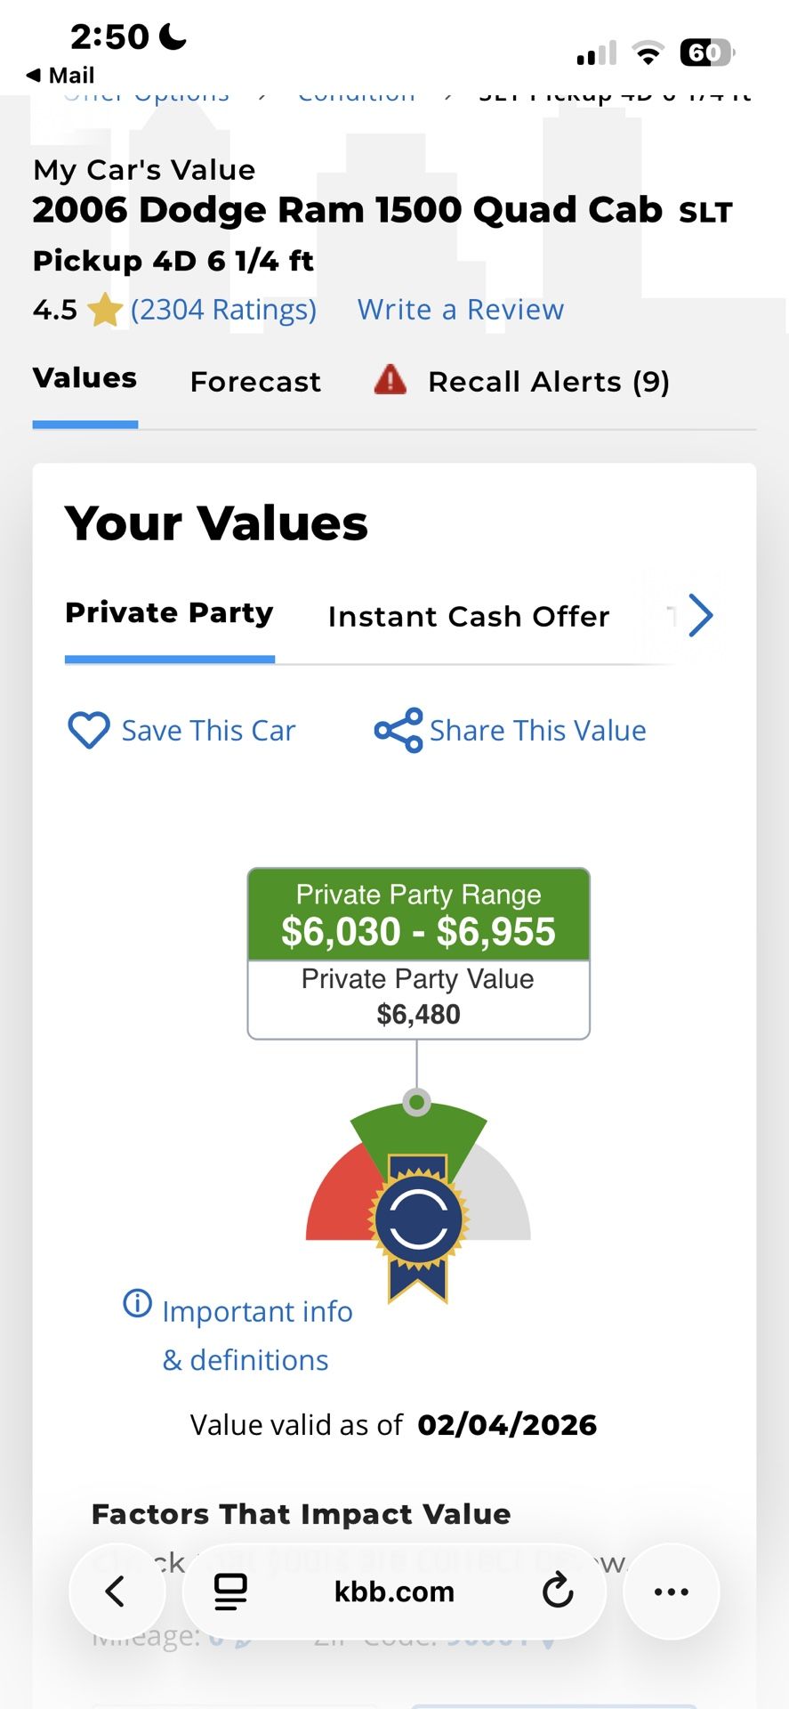
Task: Open the page reader menu icon
Action: (x=230, y=1592)
